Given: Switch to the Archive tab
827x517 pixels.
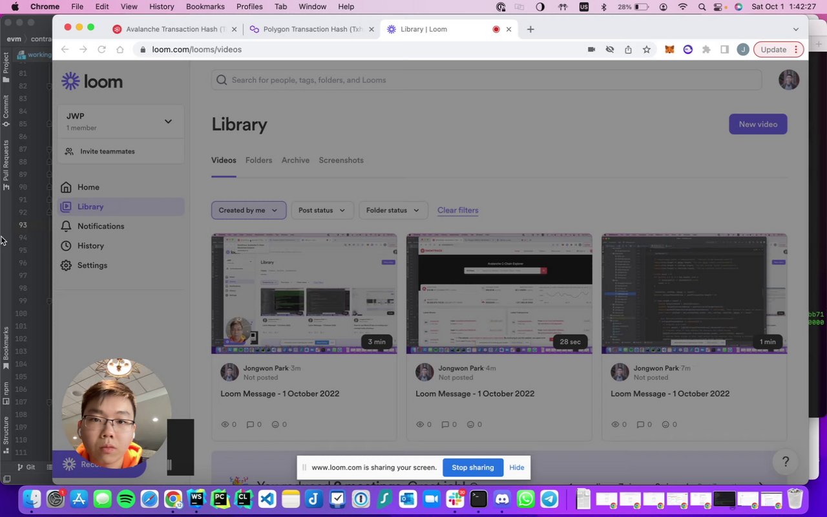Looking at the screenshot, I should pyautogui.click(x=295, y=160).
